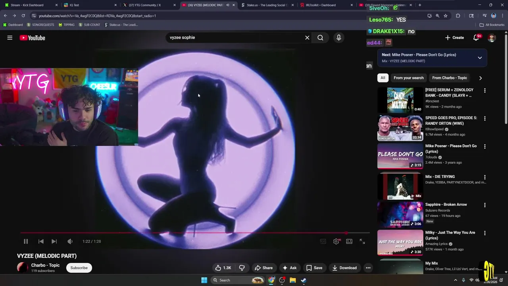Image resolution: width=508 pixels, height=286 pixels.
Task: Open the Ask AI button
Action: coord(289,268)
